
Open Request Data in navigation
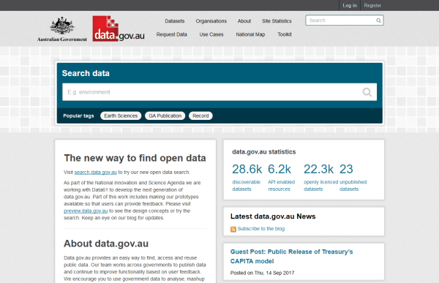(172, 34)
